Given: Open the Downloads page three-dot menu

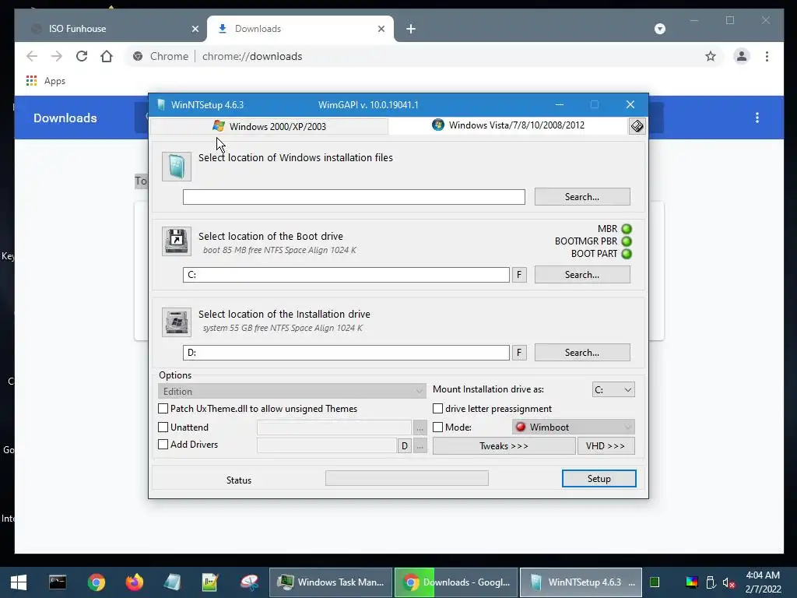Looking at the screenshot, I should point(757,118).
